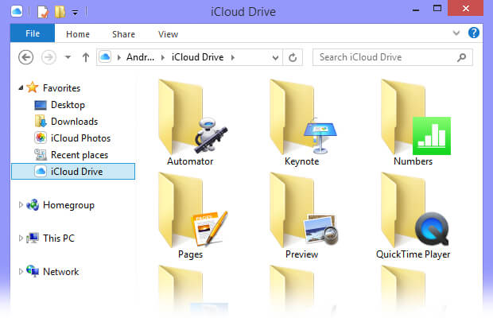Expand the This PC tree node

[x=21, y=238]
